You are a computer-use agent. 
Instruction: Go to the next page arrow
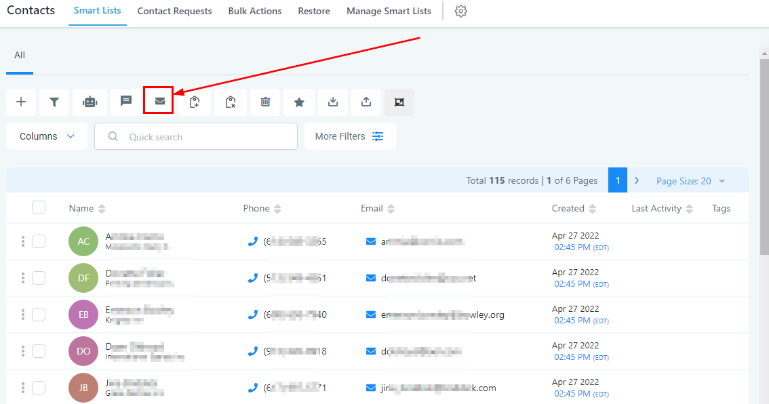[x=637, y=180]
